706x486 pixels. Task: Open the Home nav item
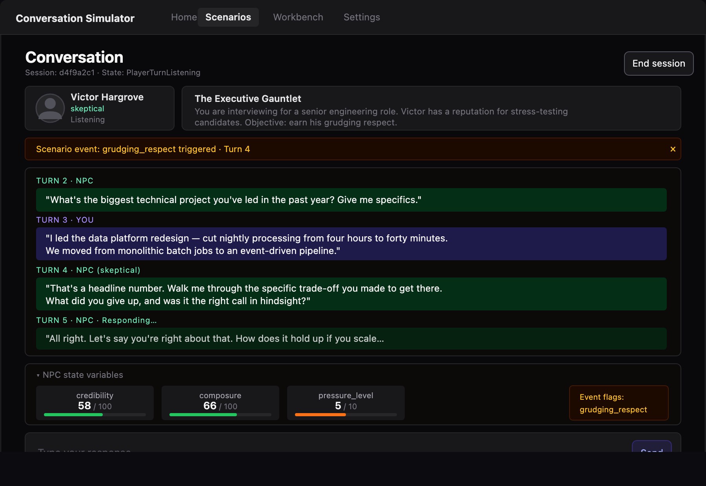point(184,17)
